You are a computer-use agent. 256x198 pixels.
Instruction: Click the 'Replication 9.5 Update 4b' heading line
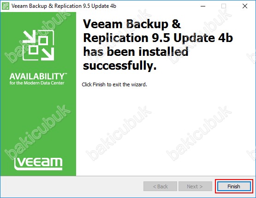158,38
